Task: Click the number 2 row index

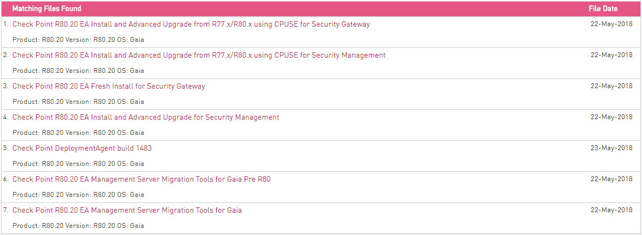Action: 5,55
